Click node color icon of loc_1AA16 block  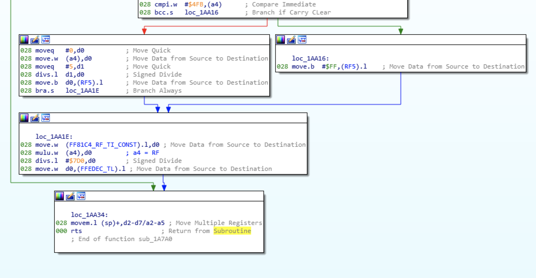point(281,39)
